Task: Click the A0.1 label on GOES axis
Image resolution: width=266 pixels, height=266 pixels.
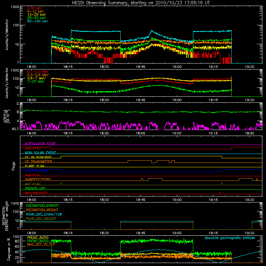Action: [15, 129]
